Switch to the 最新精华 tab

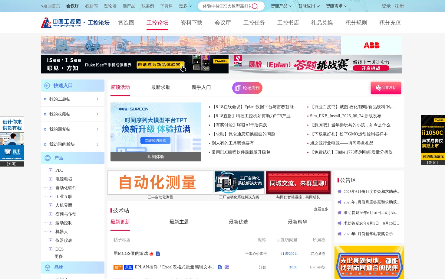298,222
